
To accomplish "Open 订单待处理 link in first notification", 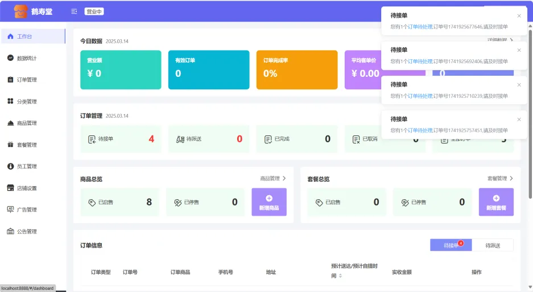I will pyautogui.click(x=420, y=27).
